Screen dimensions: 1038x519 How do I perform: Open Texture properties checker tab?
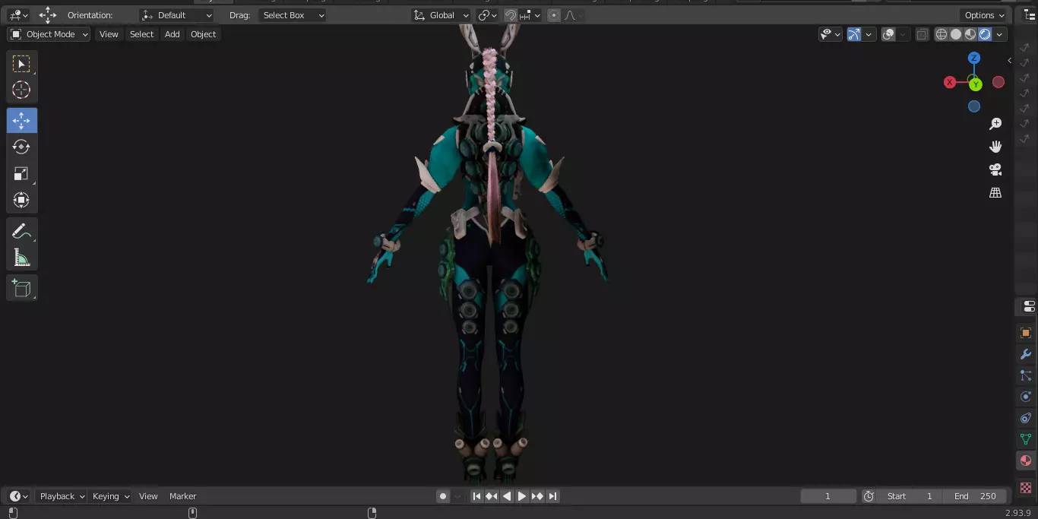[1026, 487]
